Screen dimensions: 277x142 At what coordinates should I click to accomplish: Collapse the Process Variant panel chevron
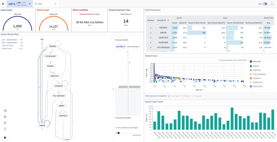pos(113,89)
